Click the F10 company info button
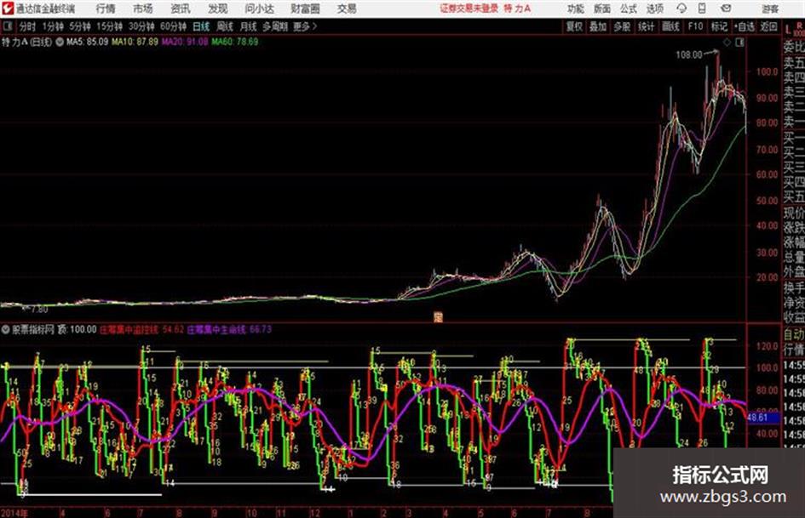 695,26
